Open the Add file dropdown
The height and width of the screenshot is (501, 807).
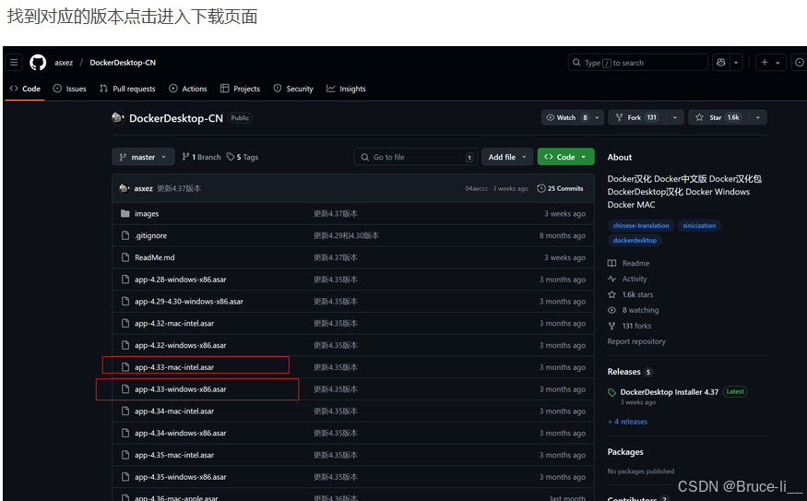(507, 157)
